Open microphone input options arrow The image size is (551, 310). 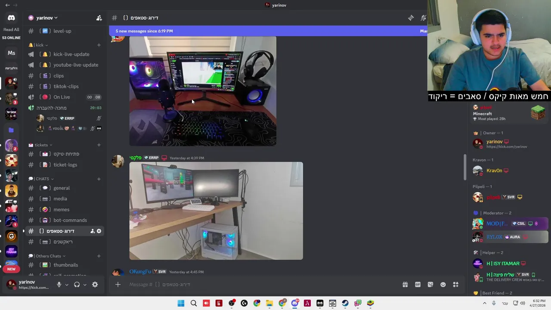[x=67, y=285]
